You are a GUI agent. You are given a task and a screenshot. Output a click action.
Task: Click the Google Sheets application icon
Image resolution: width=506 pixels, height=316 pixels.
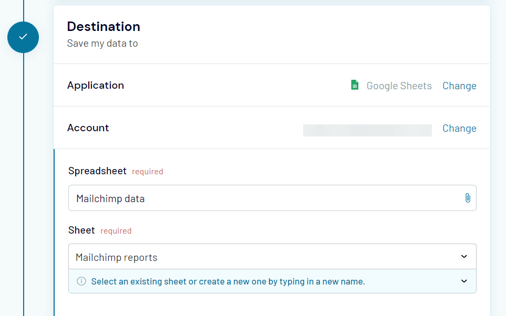click(x=355, y=85)
